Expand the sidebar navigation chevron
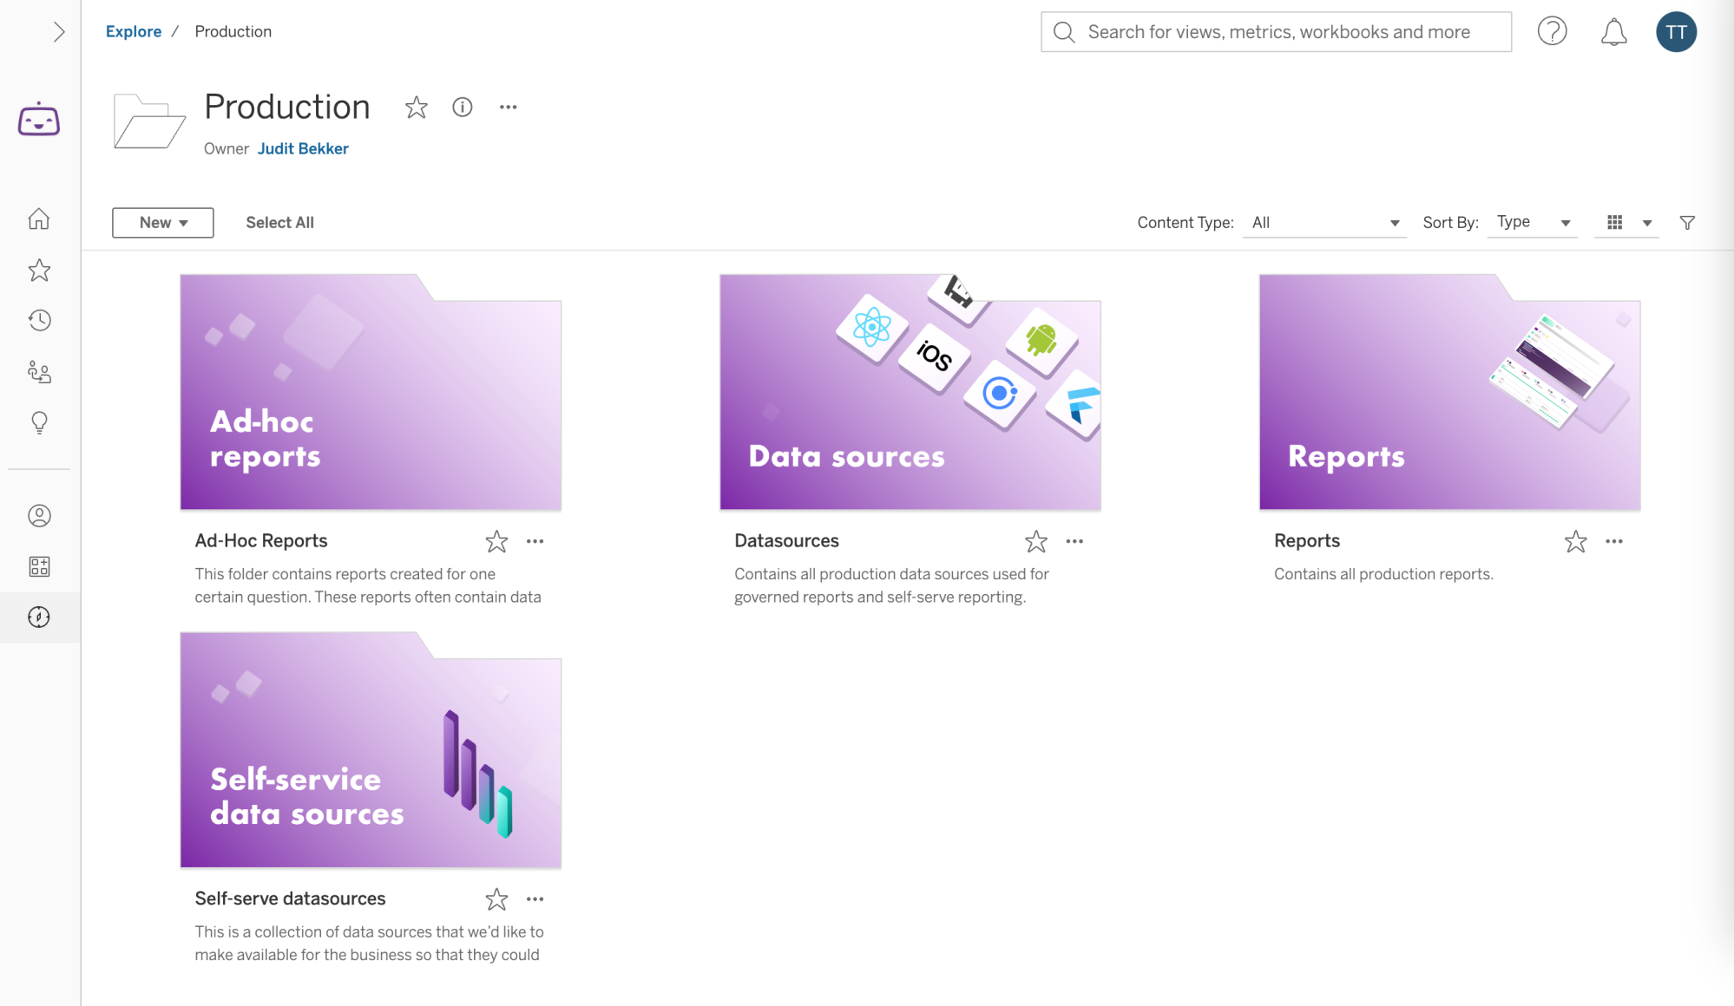The width and height of the screenshot is (1734, 1006). 58,32
